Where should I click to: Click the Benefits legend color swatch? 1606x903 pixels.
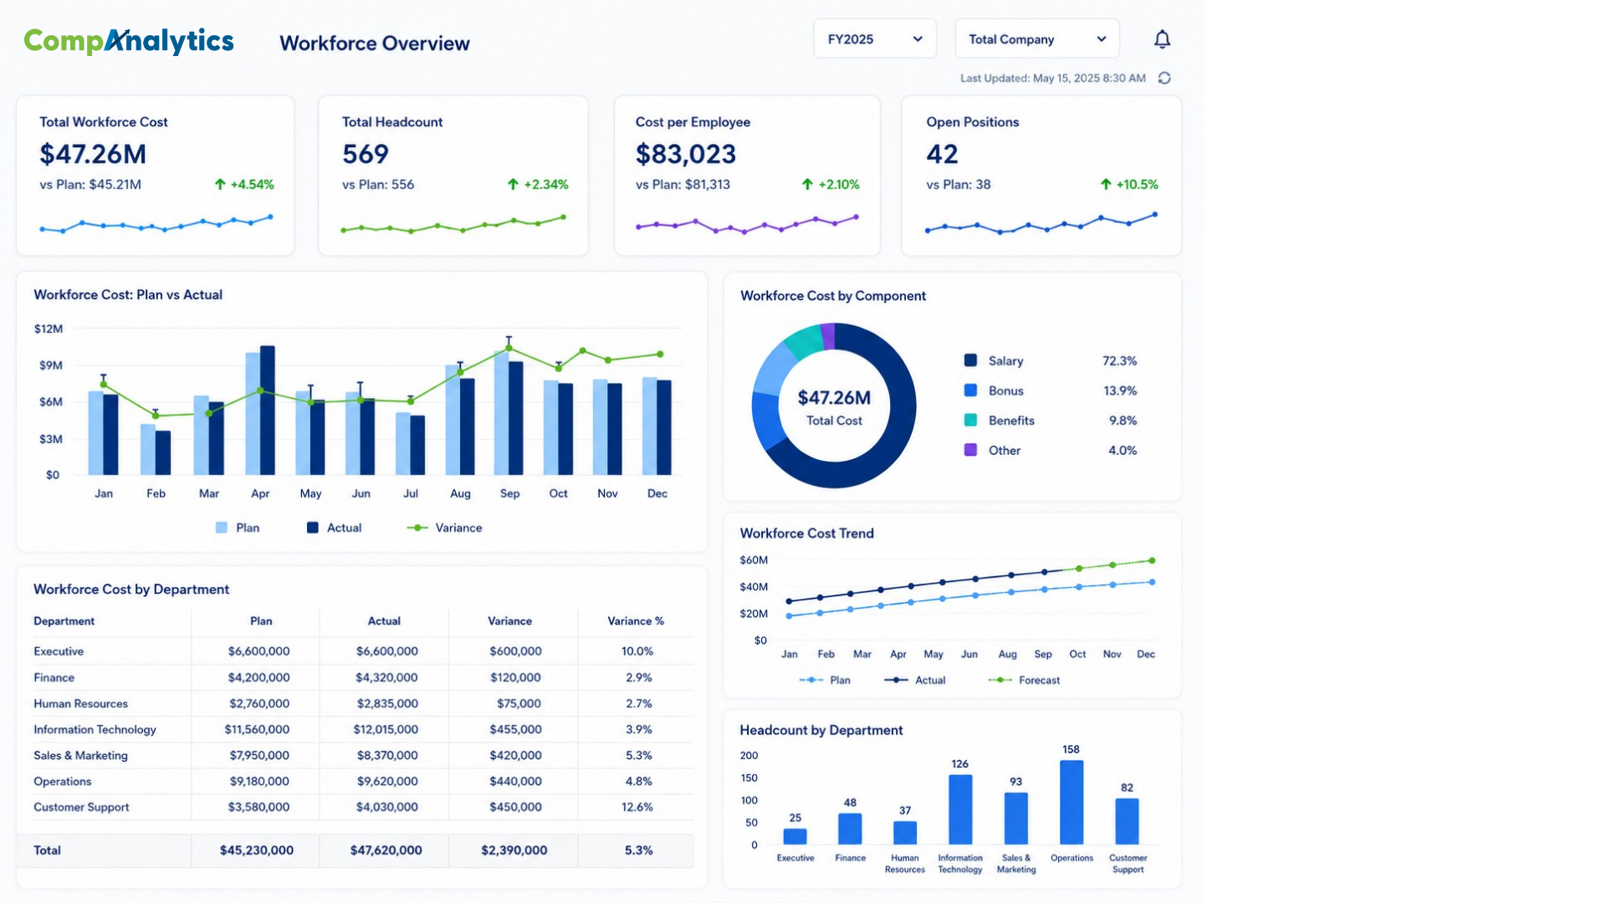point(970,420)
